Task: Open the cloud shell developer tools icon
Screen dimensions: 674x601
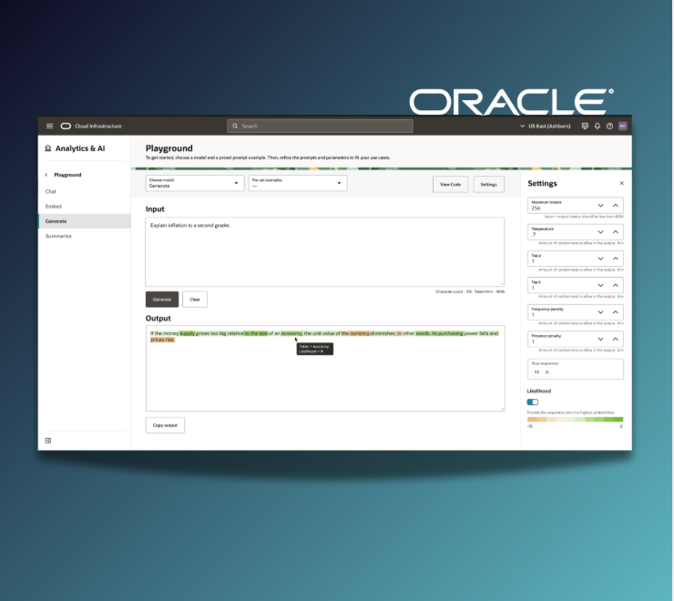Action: click(585, 126)
